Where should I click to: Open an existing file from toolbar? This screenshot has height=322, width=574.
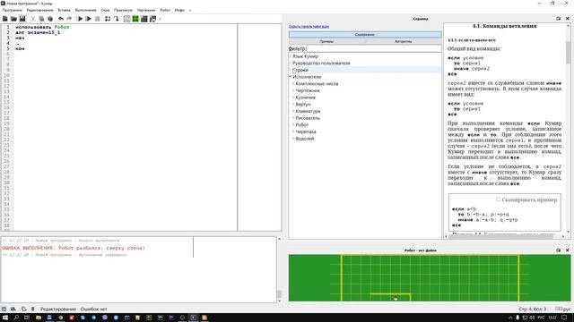tap(13, 19)
